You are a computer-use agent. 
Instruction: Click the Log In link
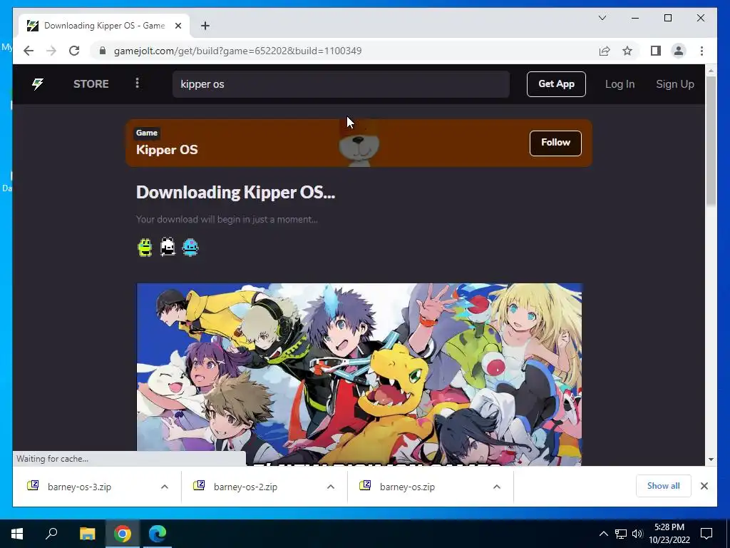[x=620, y=84]
